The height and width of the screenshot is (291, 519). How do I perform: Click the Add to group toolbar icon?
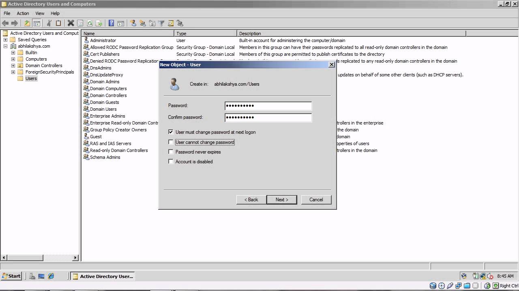[x=180, y=23]
